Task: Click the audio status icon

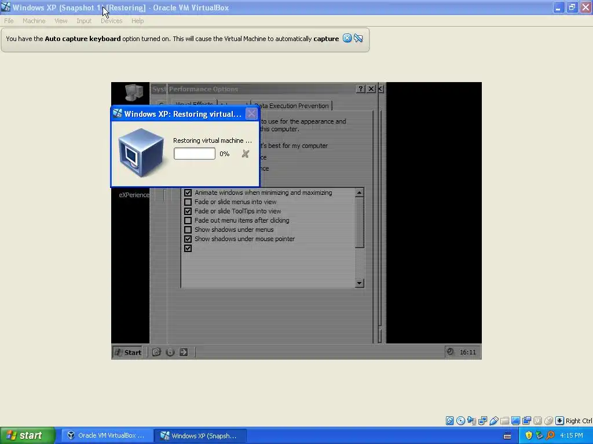Action: click(471, 421)
